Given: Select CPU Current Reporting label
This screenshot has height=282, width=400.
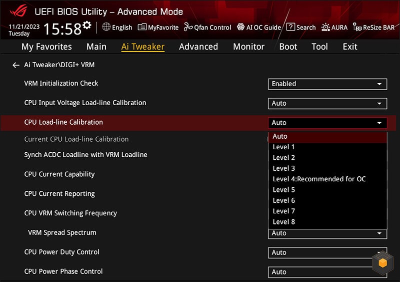Looking at the screenshot, I should 59,194.
